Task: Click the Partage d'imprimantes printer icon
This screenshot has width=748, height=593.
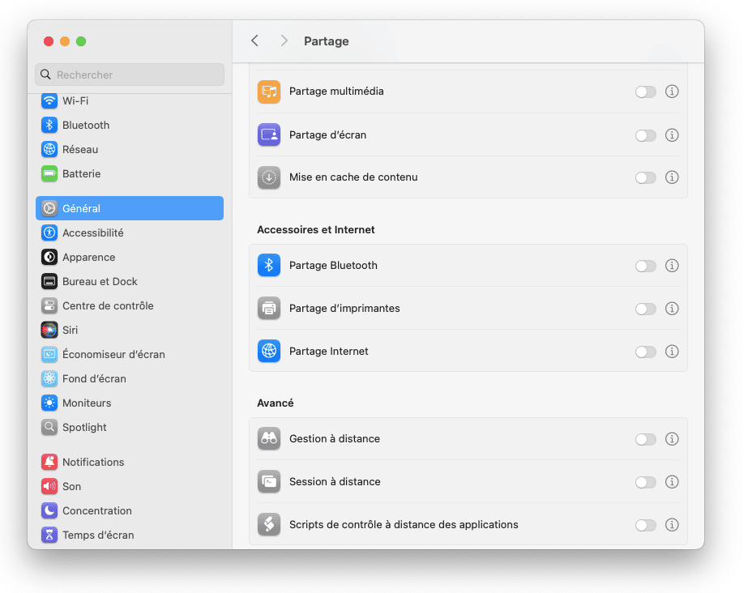Action: point(268,308)
